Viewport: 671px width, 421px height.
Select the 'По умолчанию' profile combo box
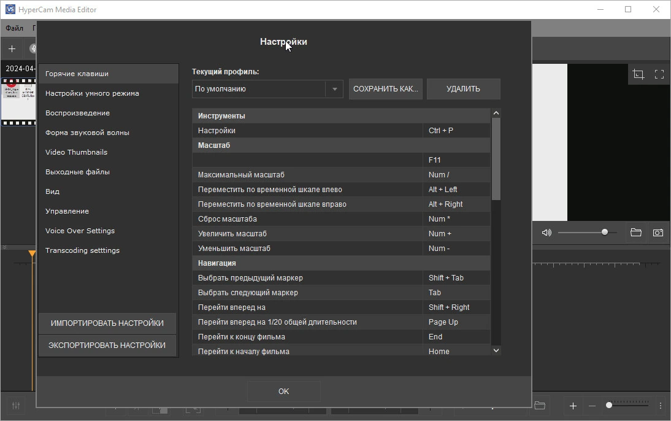pyautogui.click(x=267, y=89)
